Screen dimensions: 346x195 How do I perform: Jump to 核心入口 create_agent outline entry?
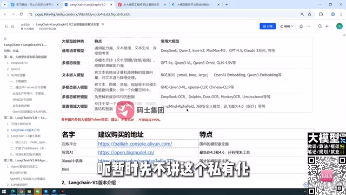pos(29,142)
